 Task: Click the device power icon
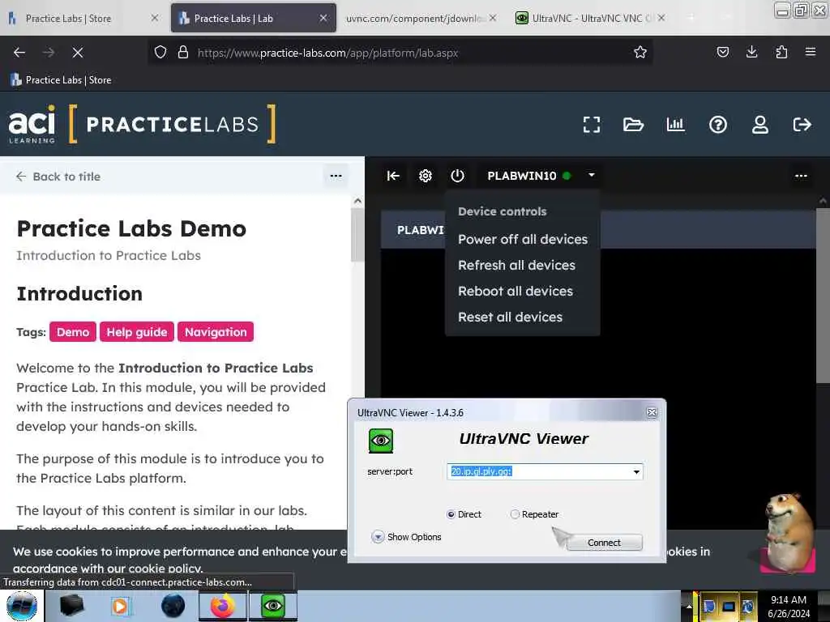[x=457, y=176]
